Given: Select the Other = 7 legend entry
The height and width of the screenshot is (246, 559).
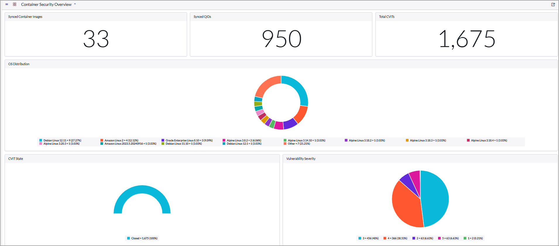Looking at the screenshot, I should 297,144.
